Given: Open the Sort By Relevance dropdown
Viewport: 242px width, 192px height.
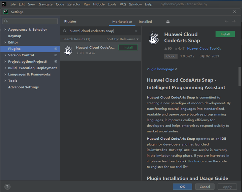Looking at the screenshot, I should click(x=122, y=39).
